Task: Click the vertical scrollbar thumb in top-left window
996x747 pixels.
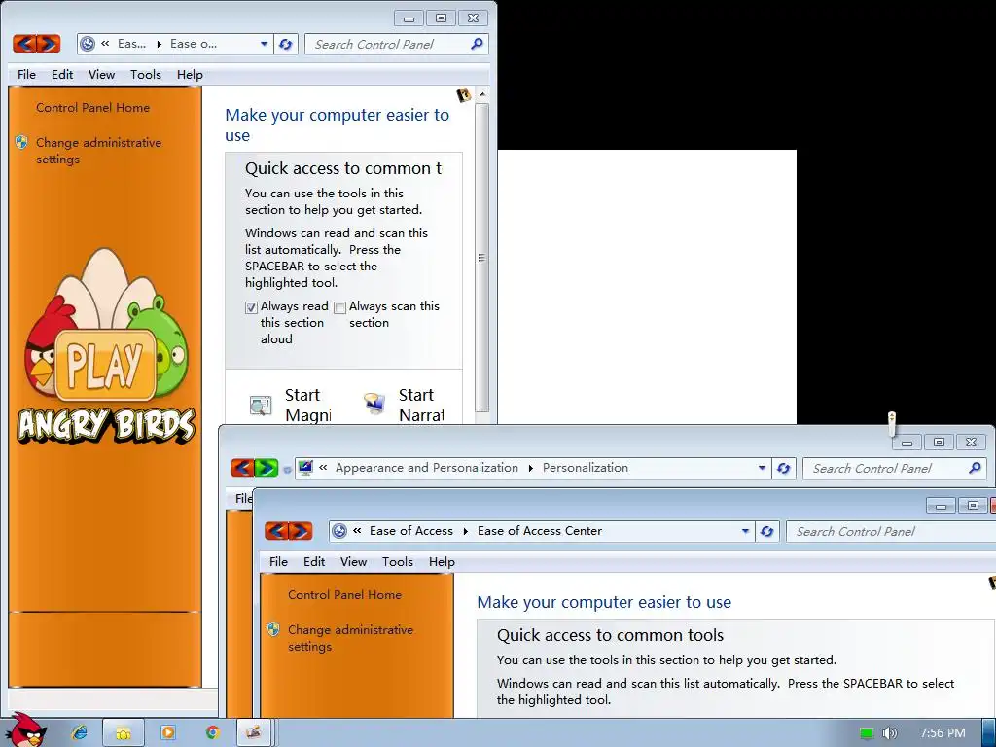Action: coord(482,257)
